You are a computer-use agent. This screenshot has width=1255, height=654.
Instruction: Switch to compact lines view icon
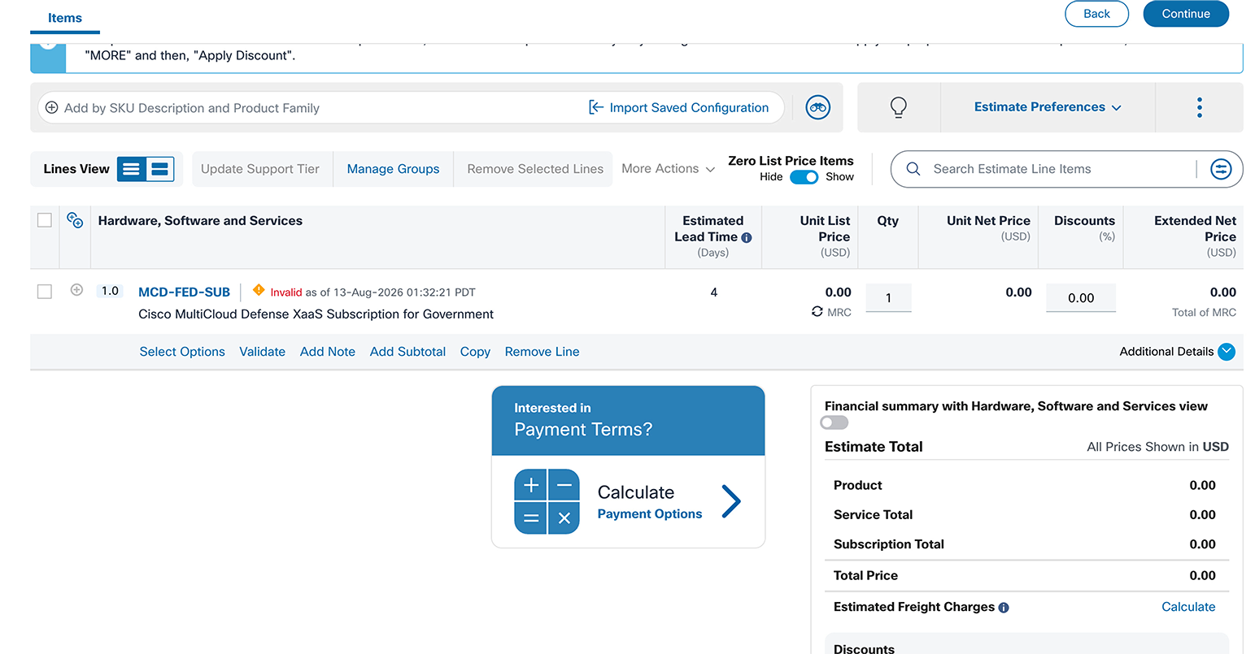coord(132,169)
